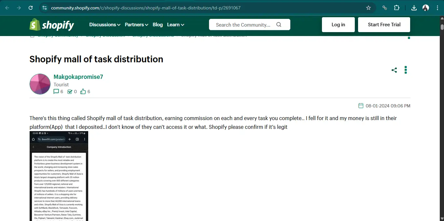This screenshot has width=444, height=221.
Task: Click the calendar icon by post date
Action: pyautogui.click(x=361, y=105)
